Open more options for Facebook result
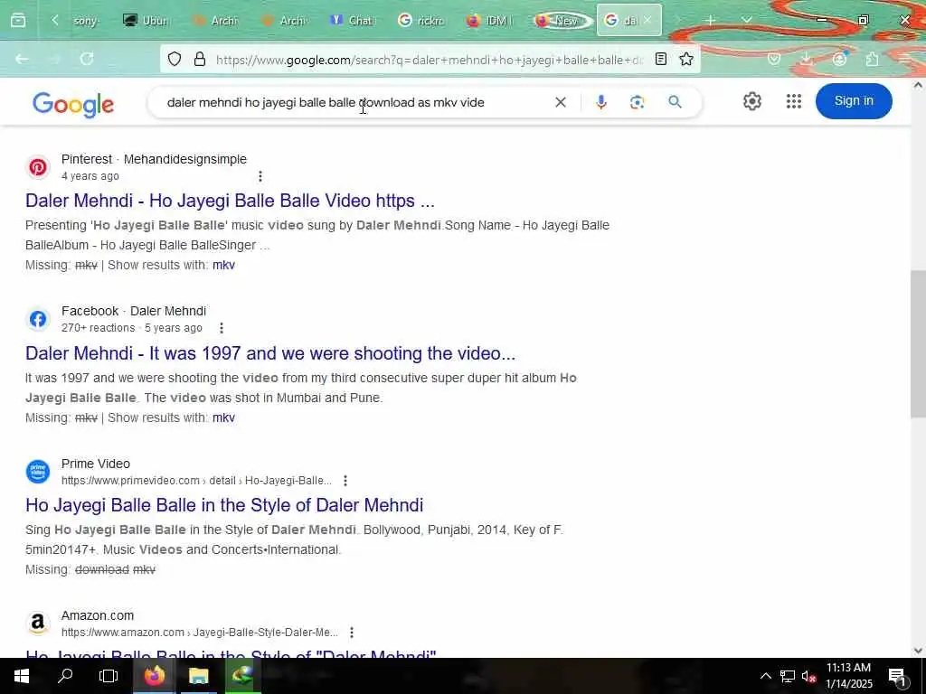This screenshot has height=694, width=926. pos(222,328)
